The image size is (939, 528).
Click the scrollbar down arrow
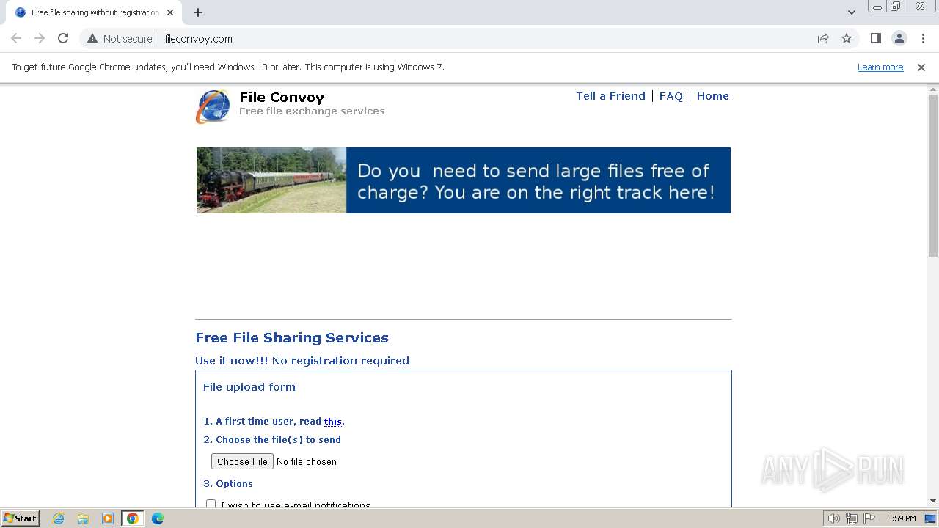(933, 501)
